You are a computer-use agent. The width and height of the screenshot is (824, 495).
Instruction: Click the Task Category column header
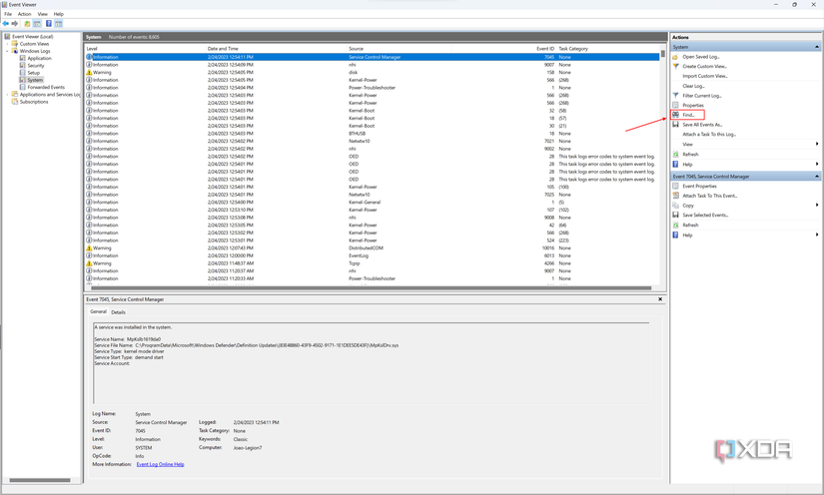607,49
